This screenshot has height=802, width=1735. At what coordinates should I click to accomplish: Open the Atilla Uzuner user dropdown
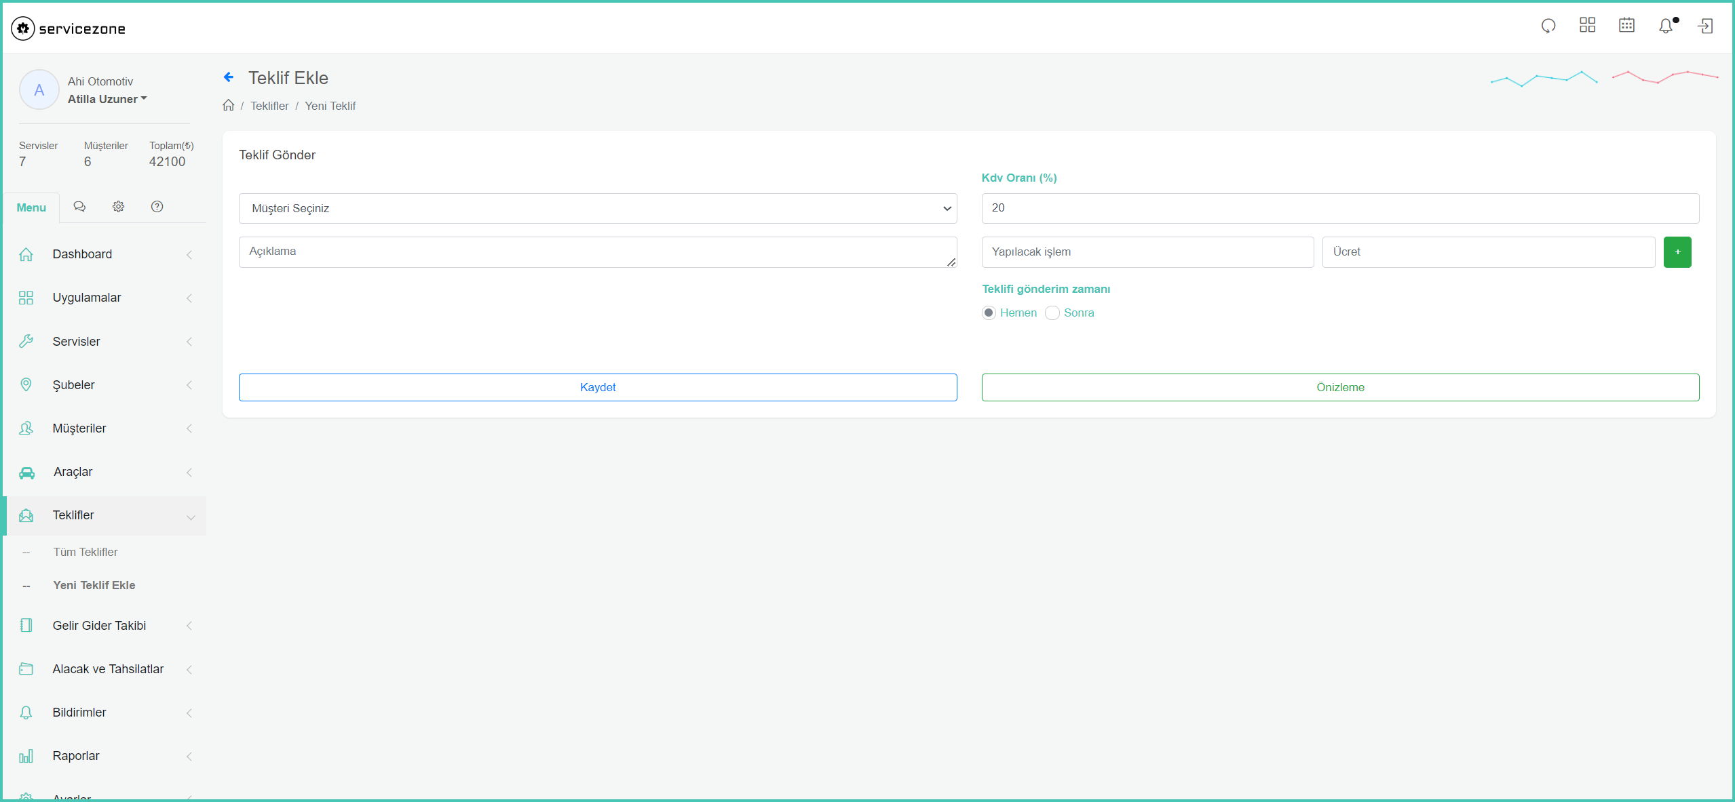107,99
